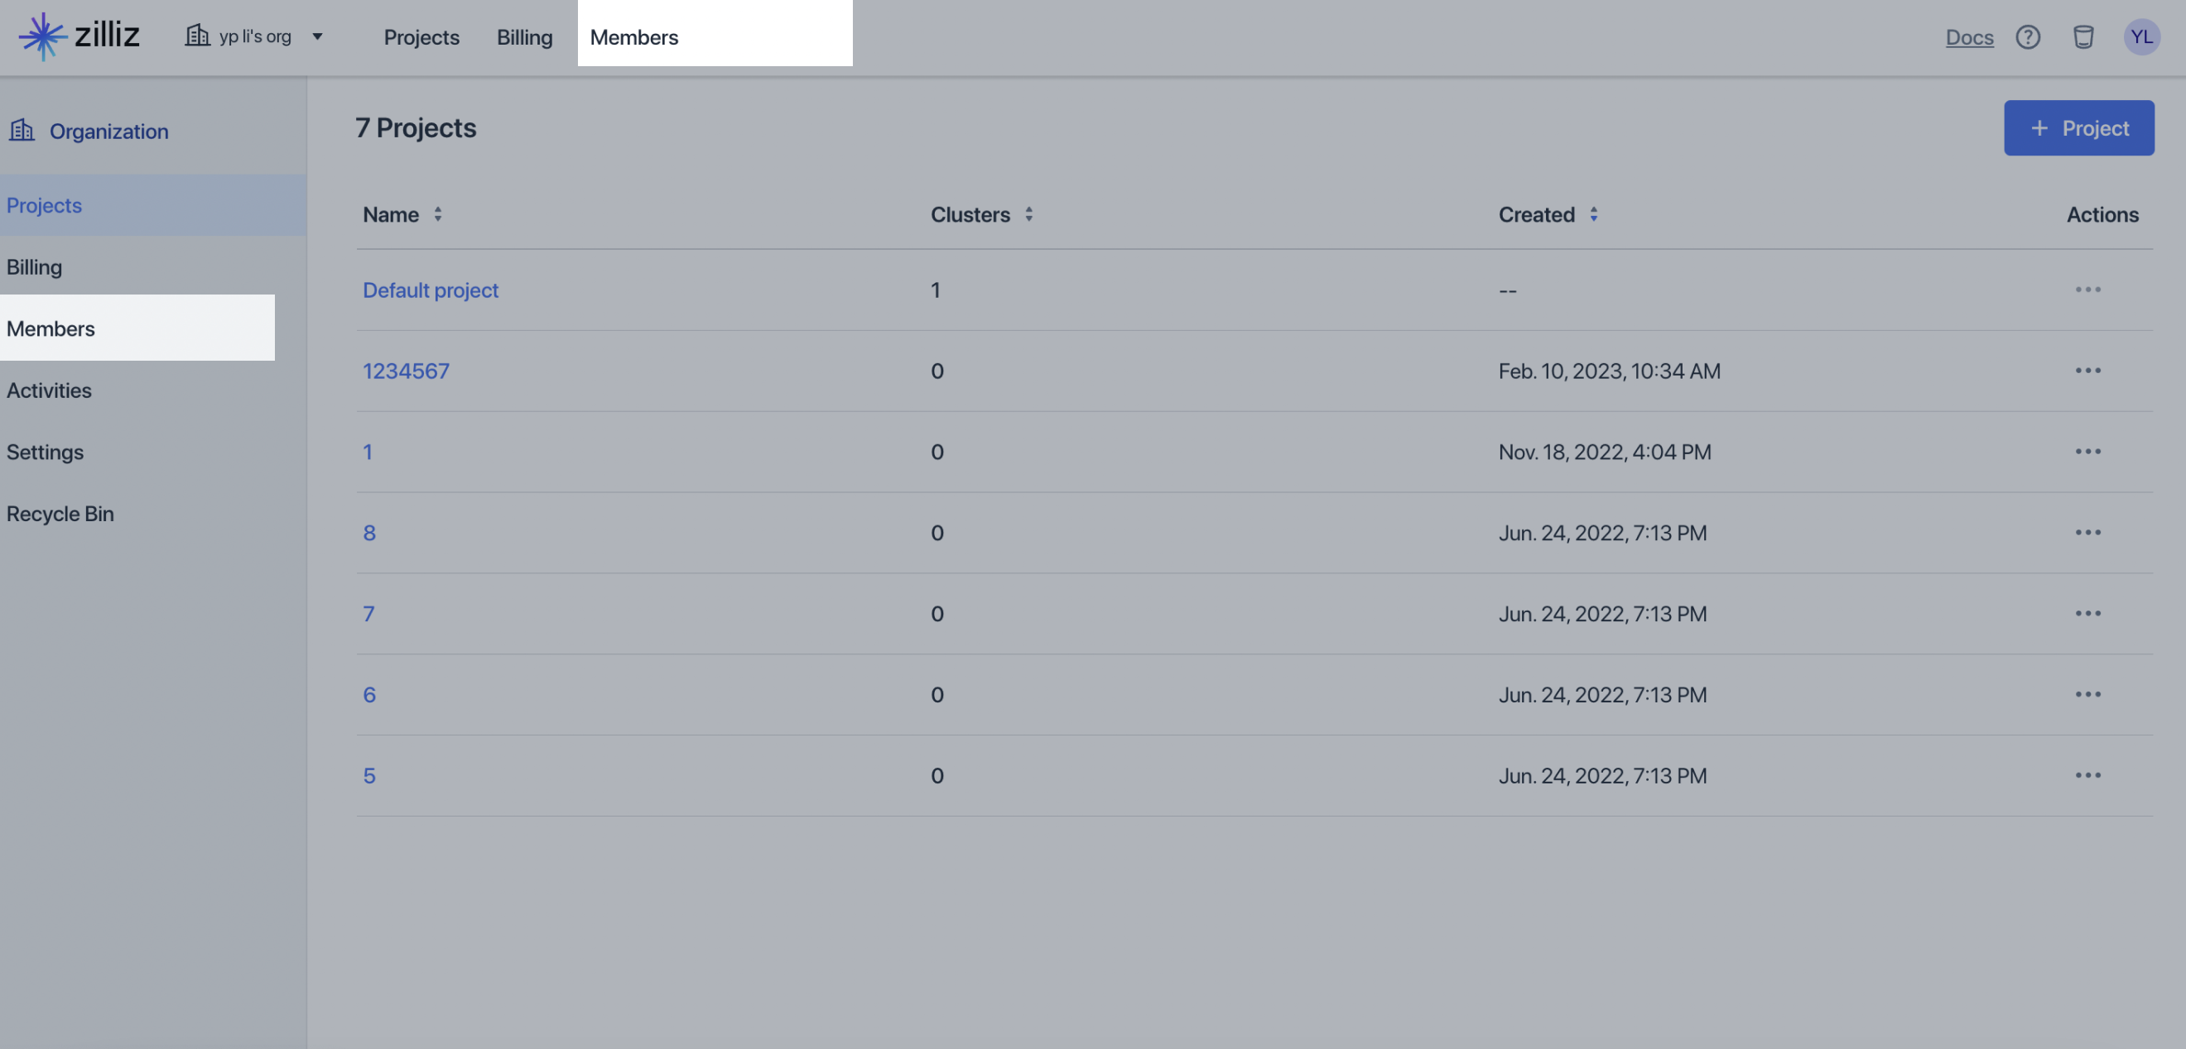Screen dimensions: 2186x1049
Task: Create a new project with + Project
Action: (2078, 128)
